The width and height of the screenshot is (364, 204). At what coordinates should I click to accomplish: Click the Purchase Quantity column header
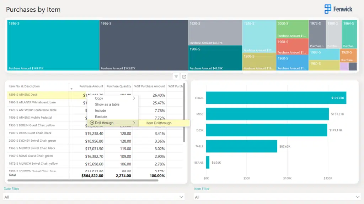point(119,86)
